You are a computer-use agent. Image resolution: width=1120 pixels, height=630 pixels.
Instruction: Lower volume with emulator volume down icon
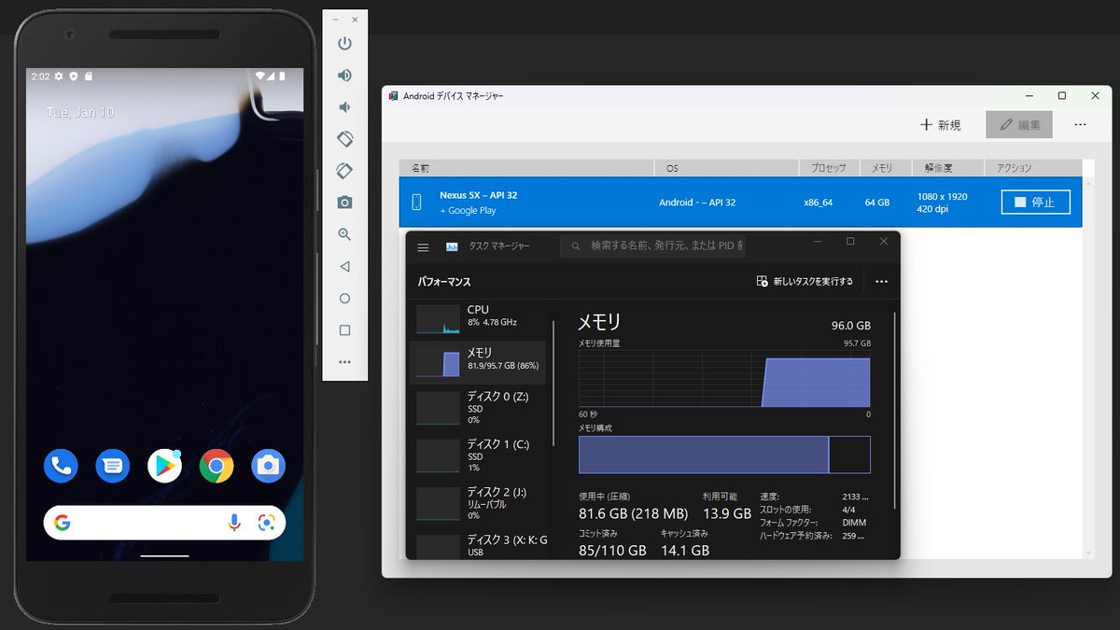[344, 106]
